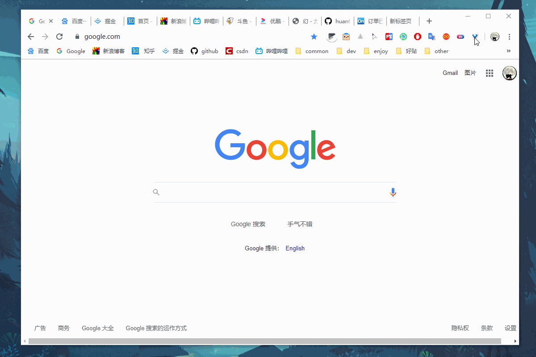Open the 哔哩哔哩 bookmark
The width and height of the screenshot is (536, 357).
272,51
